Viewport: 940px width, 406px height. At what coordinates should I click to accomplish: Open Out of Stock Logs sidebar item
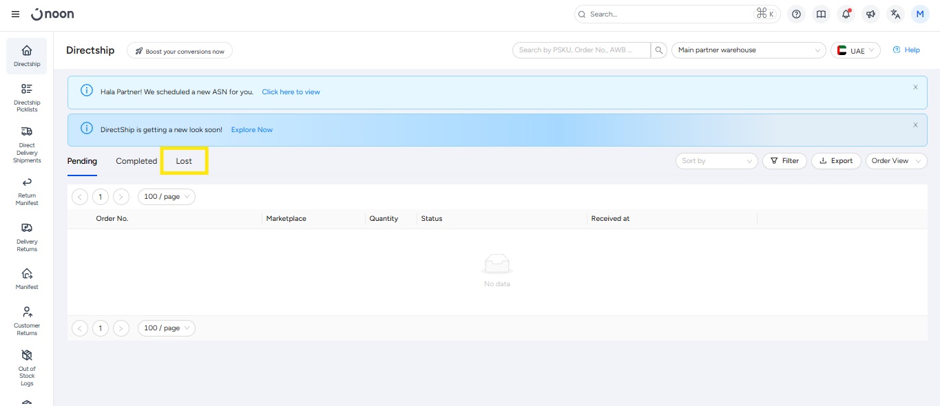pos(27,365)
